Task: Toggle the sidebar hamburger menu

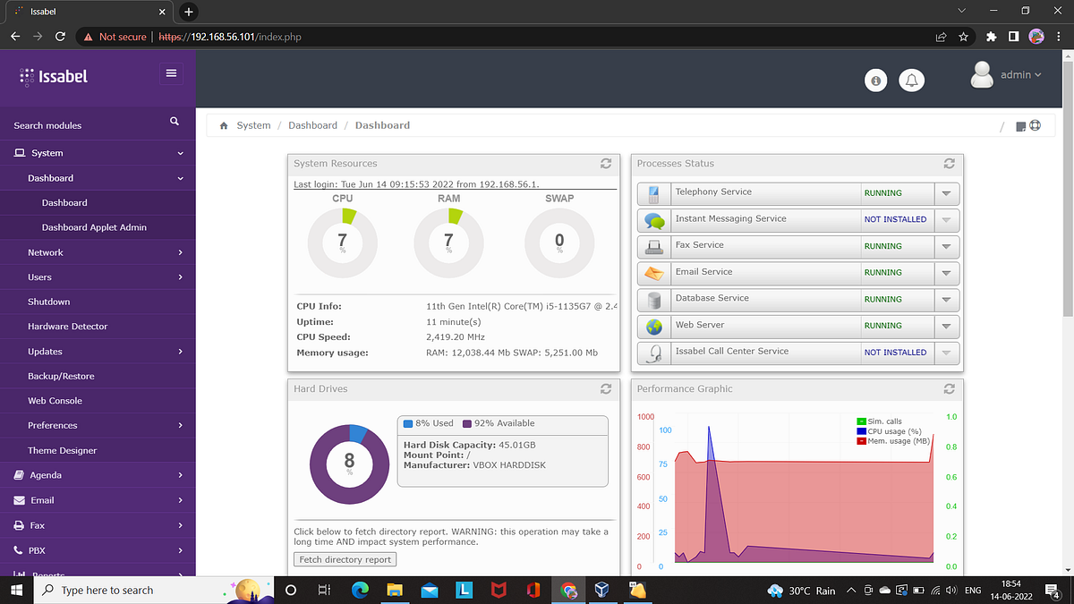Action: click(171, 74)
